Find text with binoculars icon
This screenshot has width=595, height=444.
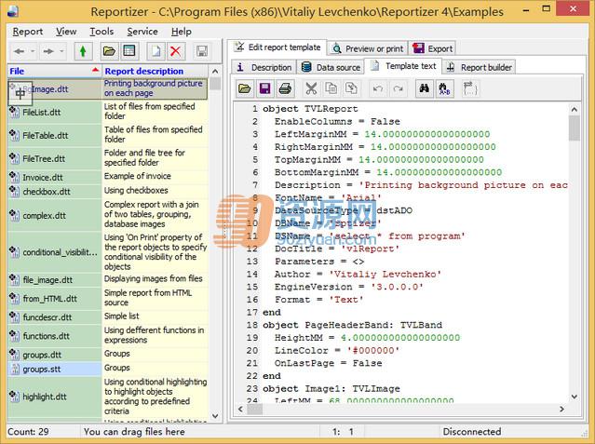[425, 88]
